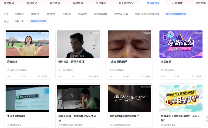The width and height of the screenshot is (208, 128).
Task: Filter by 网络安全 category
Action: coord(83,14)
